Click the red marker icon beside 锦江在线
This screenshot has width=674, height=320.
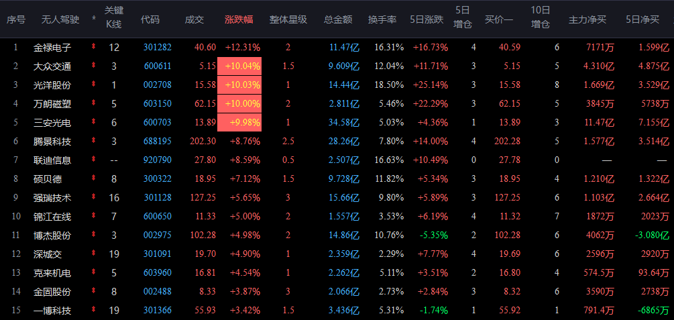point(94,216)
